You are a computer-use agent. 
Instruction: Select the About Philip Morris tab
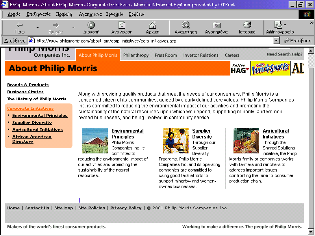click(x=98, y=55)
